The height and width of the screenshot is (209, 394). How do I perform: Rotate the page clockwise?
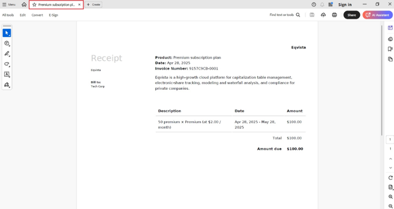390,178
